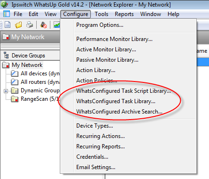Click the Device Groups pane header
Image resolution: width=209 pixels, height=179 pixels.
(31, 56)
